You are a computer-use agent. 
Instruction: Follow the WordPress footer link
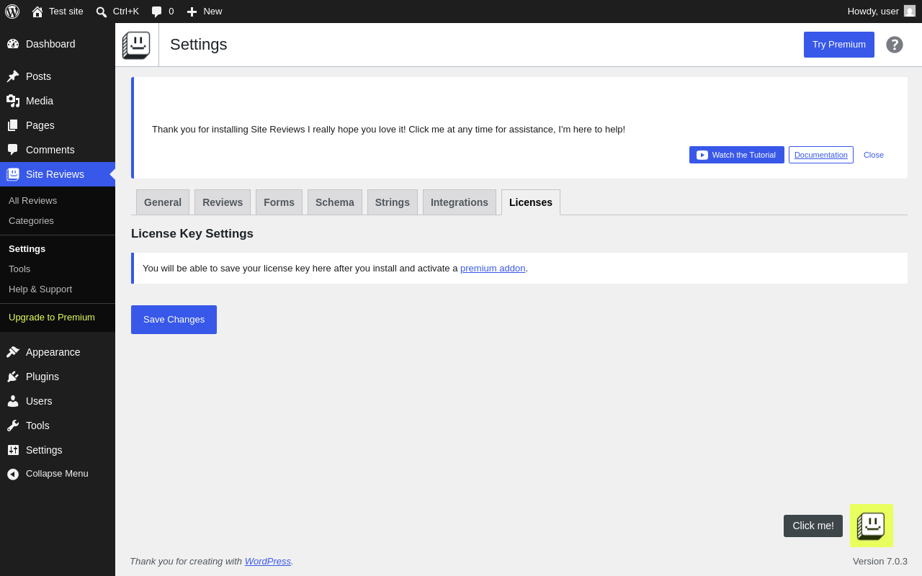268,561
